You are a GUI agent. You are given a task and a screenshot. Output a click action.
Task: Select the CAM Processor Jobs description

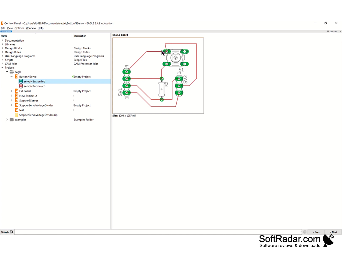pyautogui.click(x=86, y=64)
